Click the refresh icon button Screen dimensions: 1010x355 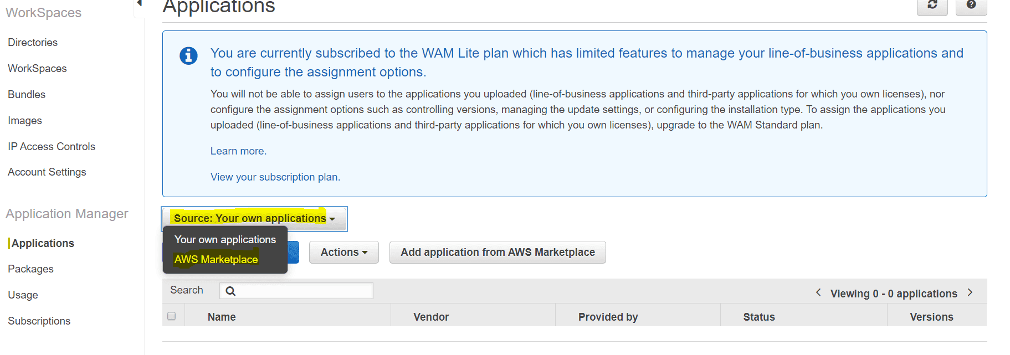point(932,6)
